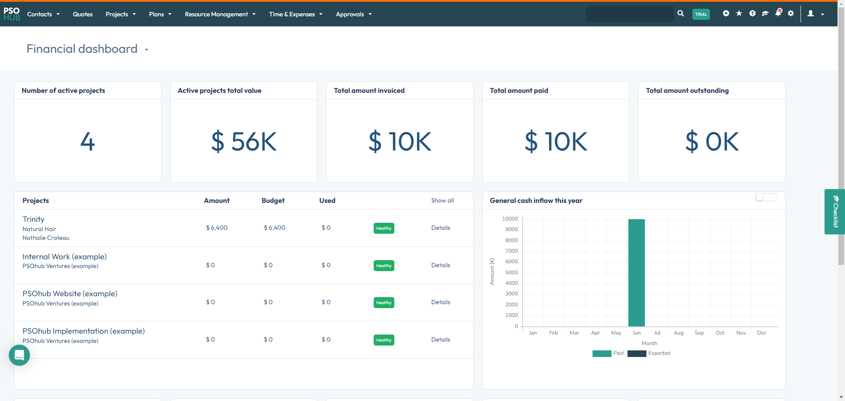Open favorites via the star icon

[739, 14]
